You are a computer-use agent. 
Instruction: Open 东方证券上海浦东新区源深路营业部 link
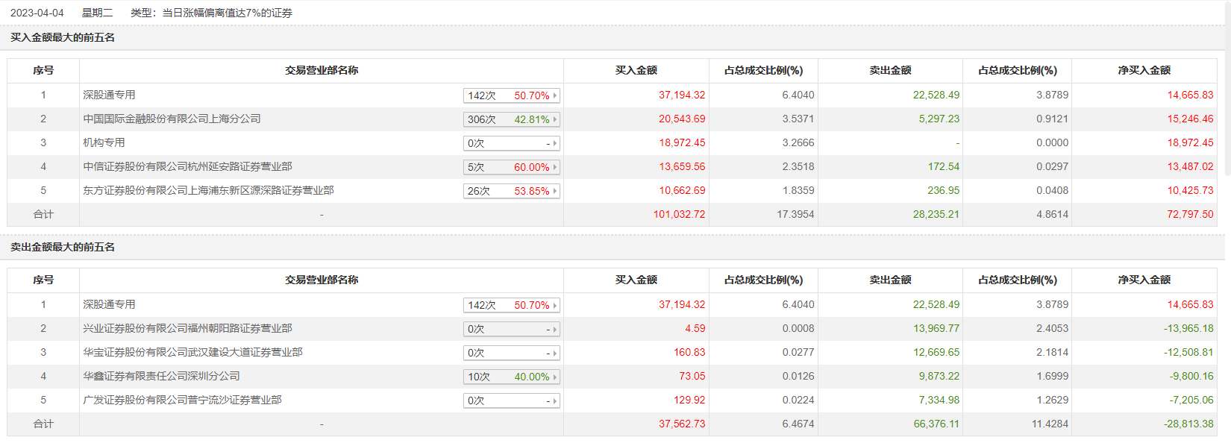pos(208,190)
